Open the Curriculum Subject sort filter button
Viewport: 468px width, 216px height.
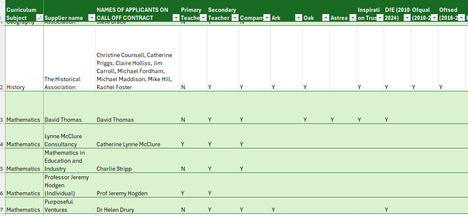pyautogui.click(x=39, y=18)
